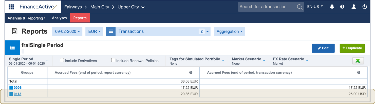Click the help question mark in top bar
This screenshot has width=375, height=104.
[342, 7]
